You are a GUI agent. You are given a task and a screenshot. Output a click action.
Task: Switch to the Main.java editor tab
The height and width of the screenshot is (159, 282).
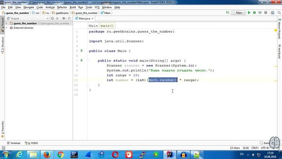coord(84,19)
